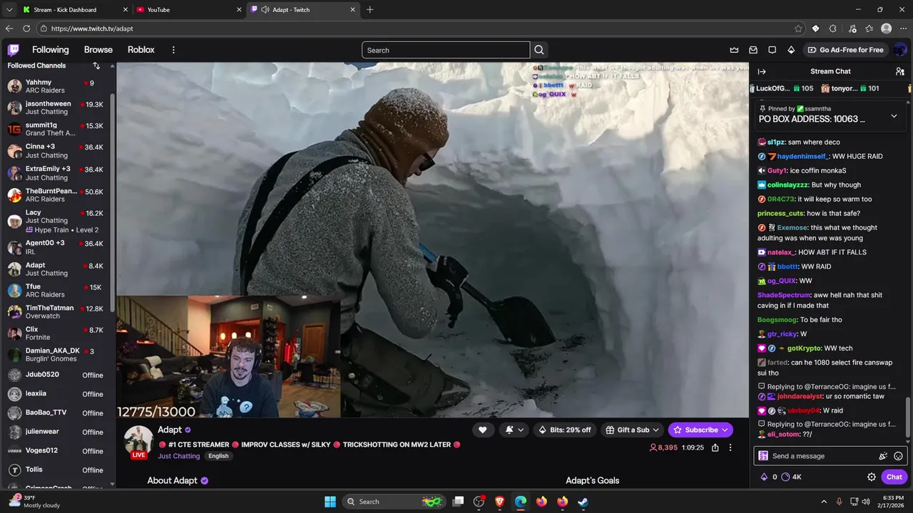The image size is (913, 513).
Task: Open the chat community users list
Action: click(x=900, y=71)
